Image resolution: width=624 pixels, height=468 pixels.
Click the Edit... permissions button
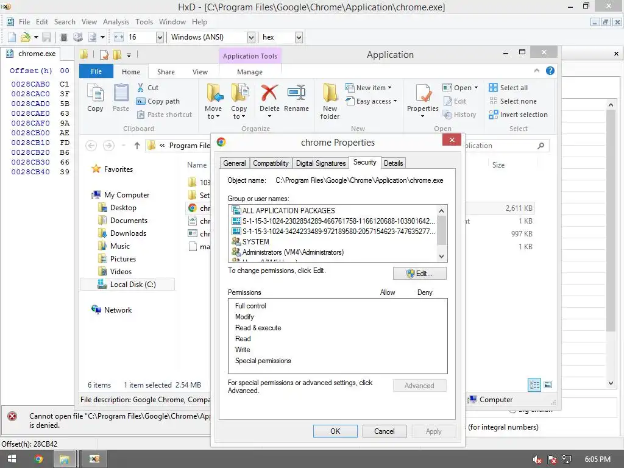pos(419,274)
